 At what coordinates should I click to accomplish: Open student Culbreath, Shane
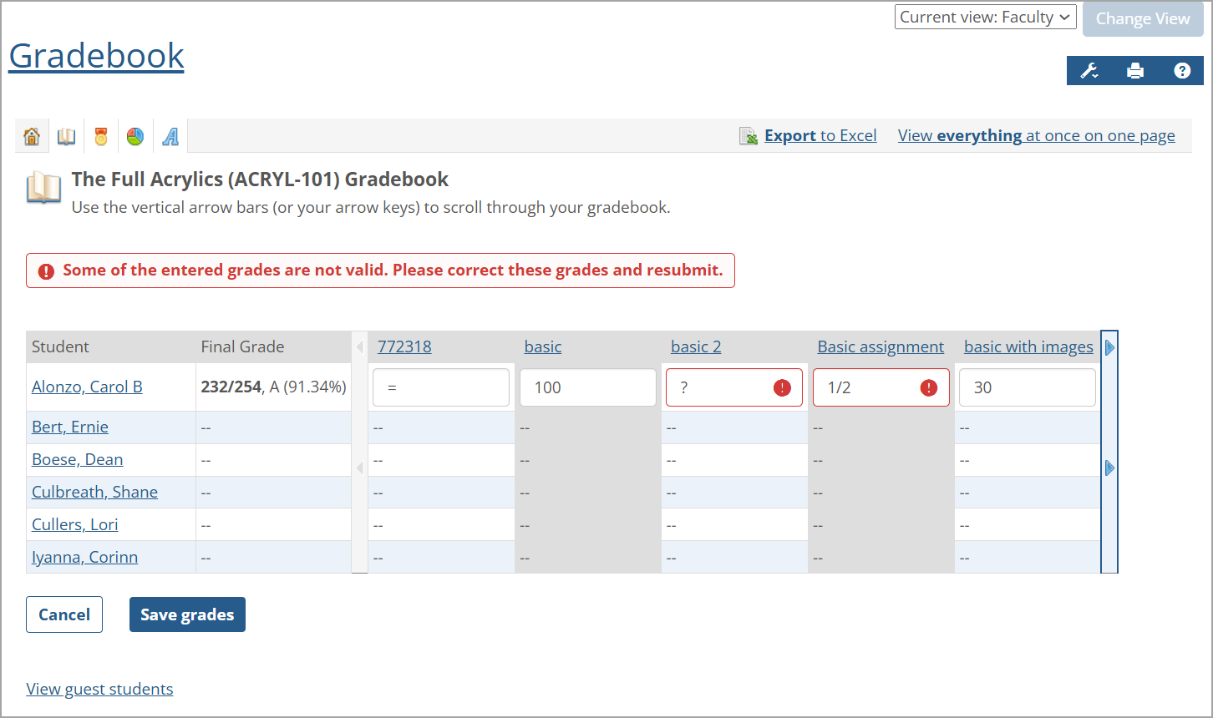[x=94, y=492]
